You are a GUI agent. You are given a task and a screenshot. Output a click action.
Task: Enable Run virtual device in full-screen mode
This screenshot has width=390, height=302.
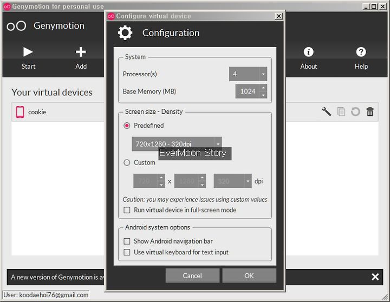(x=127, y=210)
